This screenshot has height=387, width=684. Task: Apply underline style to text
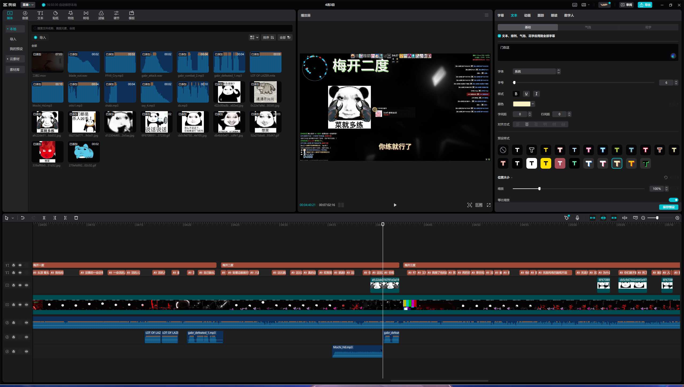[x=526, y=94]
